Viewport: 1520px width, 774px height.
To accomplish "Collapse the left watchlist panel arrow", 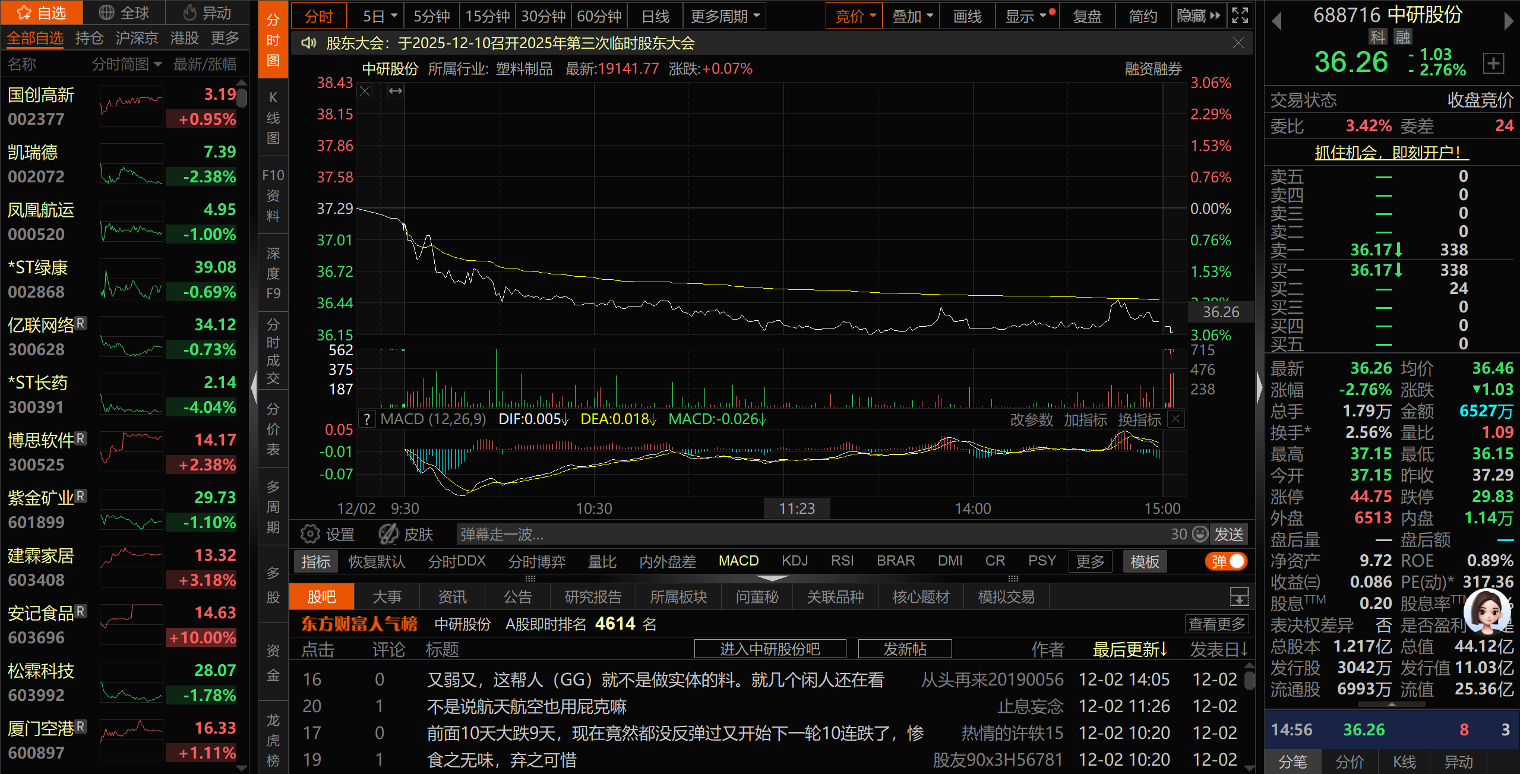I will (254, 386).
